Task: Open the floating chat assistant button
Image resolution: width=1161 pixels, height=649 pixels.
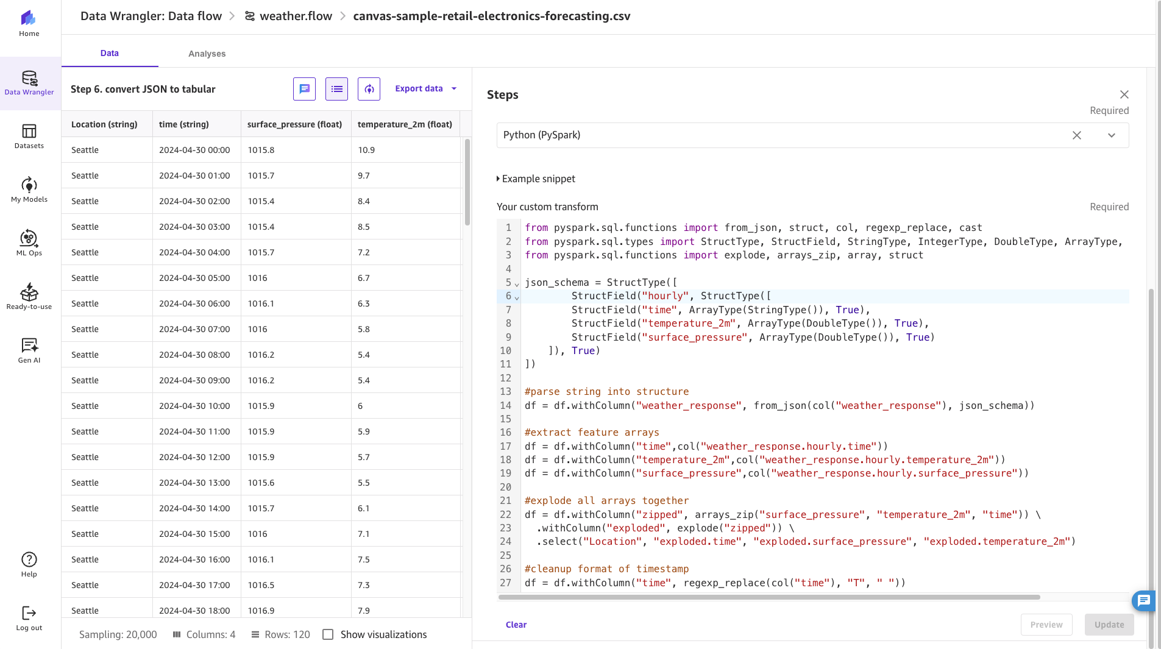Action: click(1144, 601)
